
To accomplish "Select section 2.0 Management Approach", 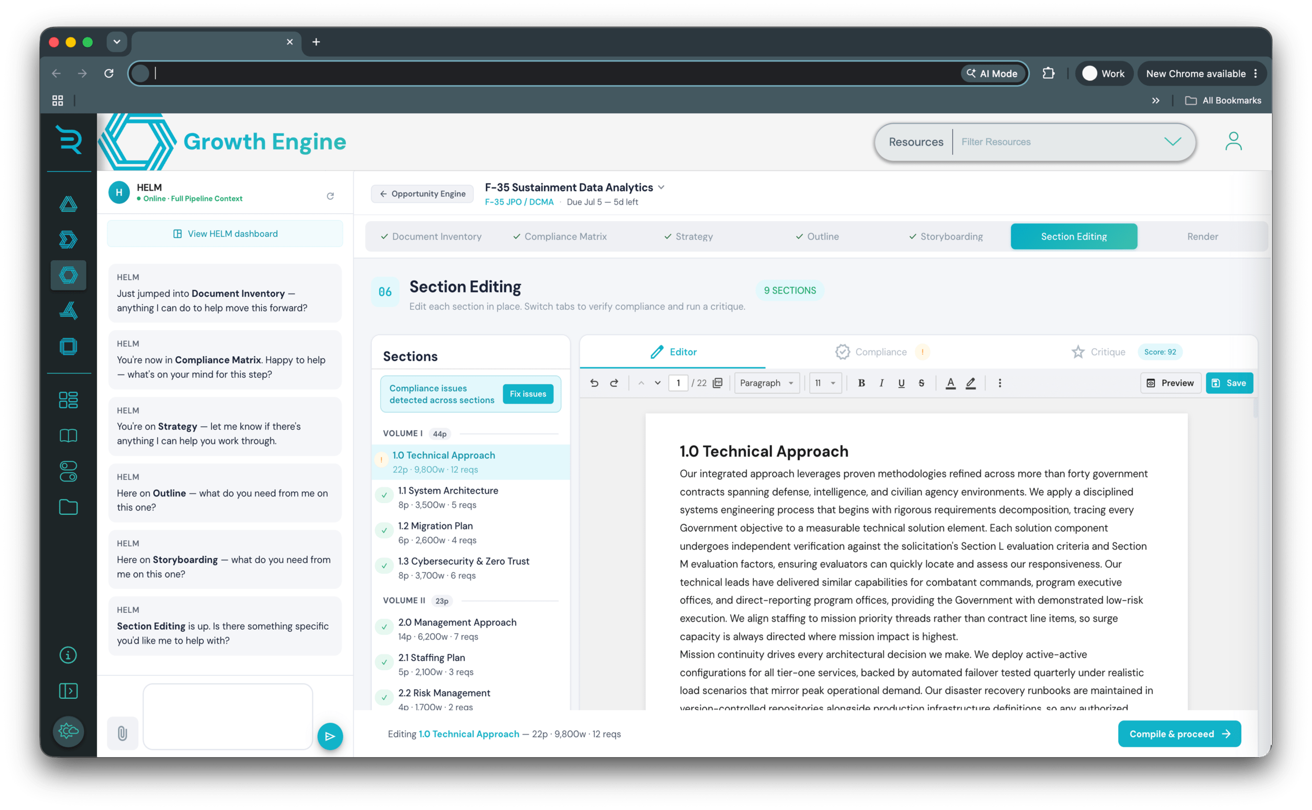I will [470, 629].
